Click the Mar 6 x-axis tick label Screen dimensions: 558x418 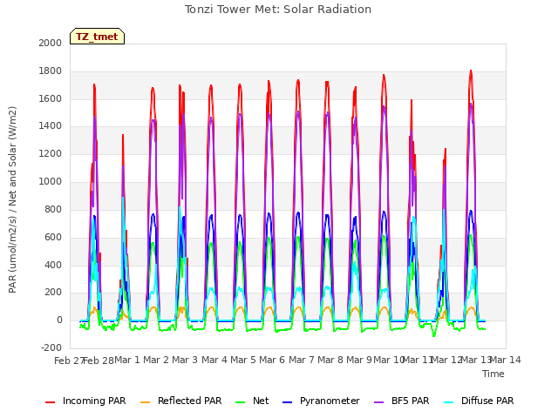click(272, 360)
